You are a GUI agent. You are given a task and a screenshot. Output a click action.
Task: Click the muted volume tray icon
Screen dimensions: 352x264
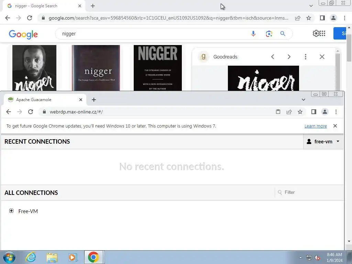point(317,258)
